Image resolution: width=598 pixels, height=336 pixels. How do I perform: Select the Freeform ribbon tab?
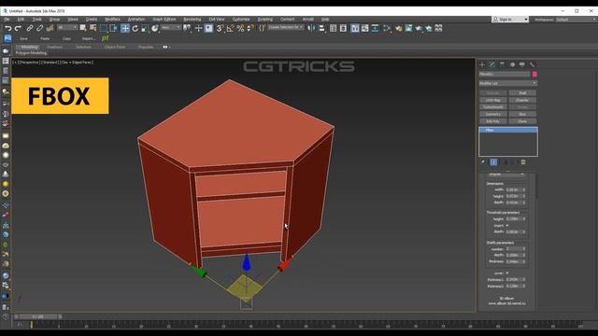click(54, 47)
